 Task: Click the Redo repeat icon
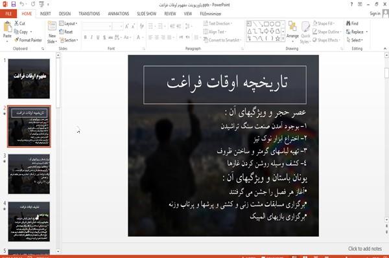click(33, 5)
